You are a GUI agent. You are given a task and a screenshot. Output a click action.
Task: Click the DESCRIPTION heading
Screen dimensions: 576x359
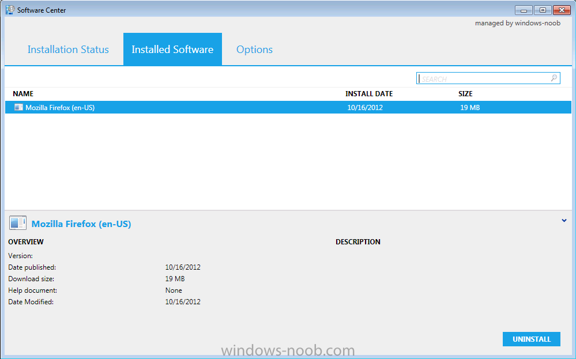coord(358,242)
